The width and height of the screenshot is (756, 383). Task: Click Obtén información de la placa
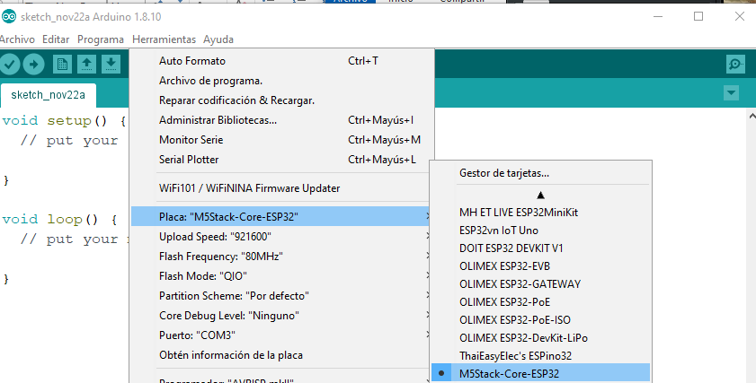(230, 354)
